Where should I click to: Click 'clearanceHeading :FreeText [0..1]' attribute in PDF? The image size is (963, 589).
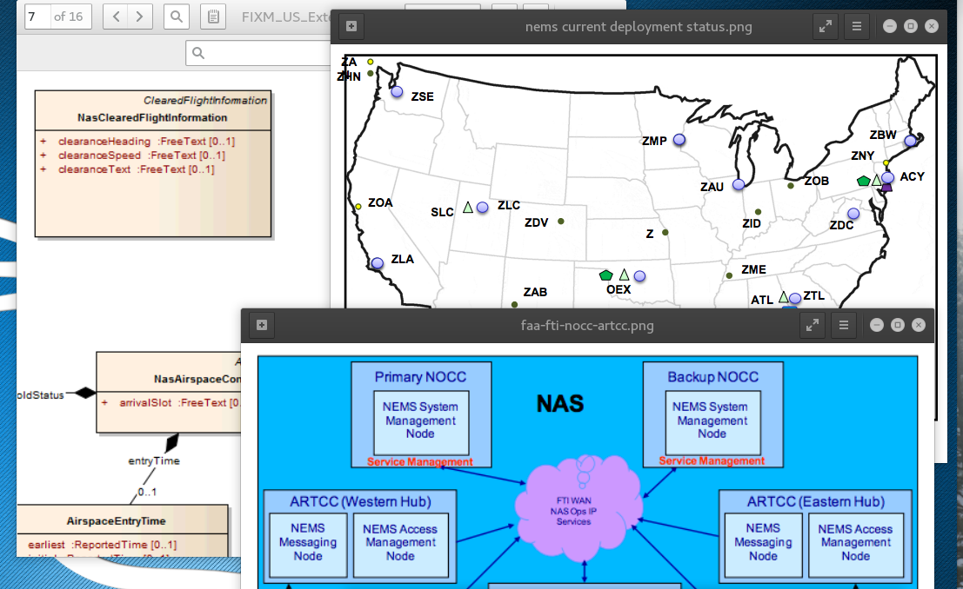coord(147,141)
